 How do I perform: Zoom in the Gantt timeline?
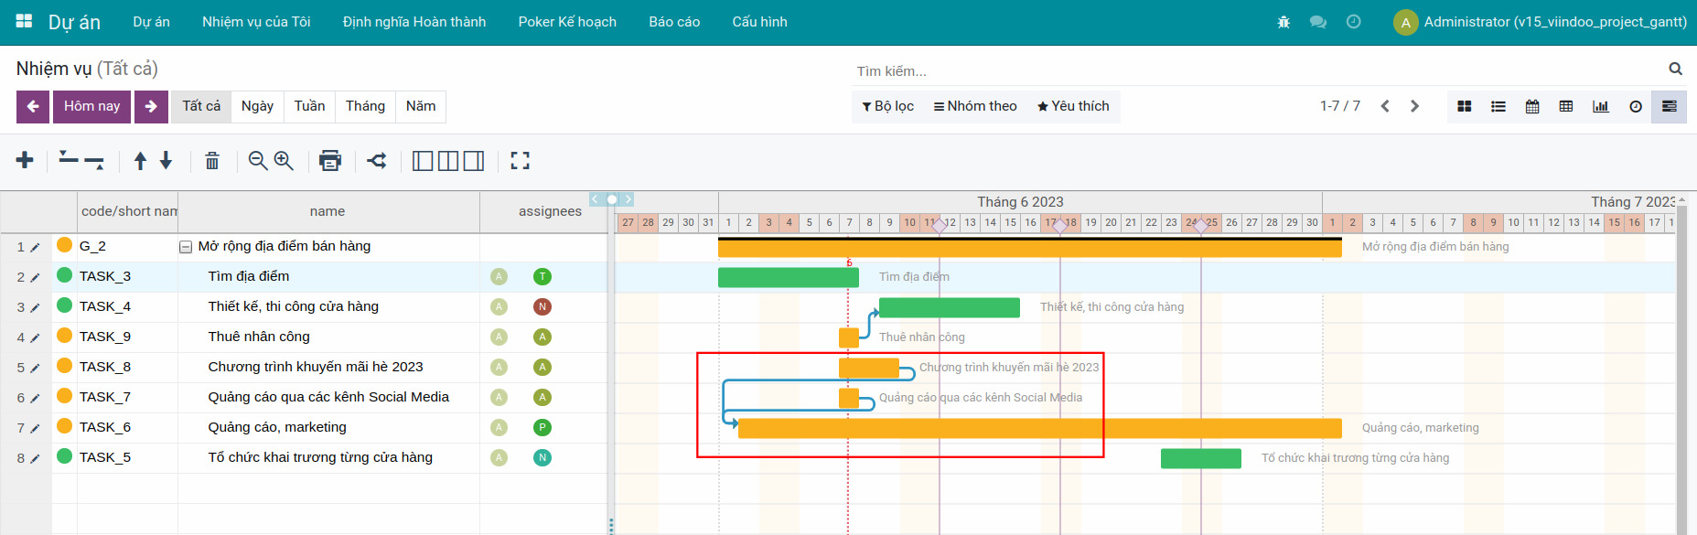[x=284, y=161]
